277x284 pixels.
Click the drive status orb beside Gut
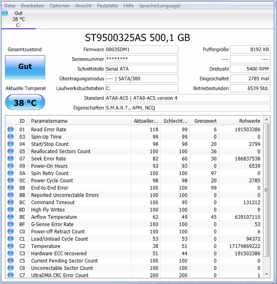5,13
